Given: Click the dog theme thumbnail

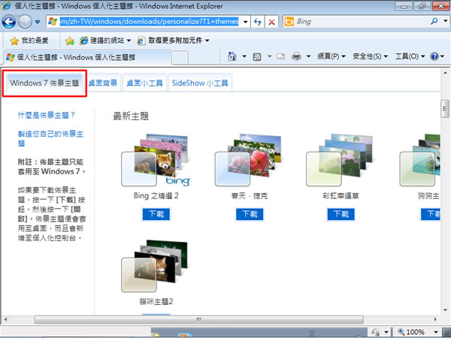Looking at the screenshot, I should (419, 160).
